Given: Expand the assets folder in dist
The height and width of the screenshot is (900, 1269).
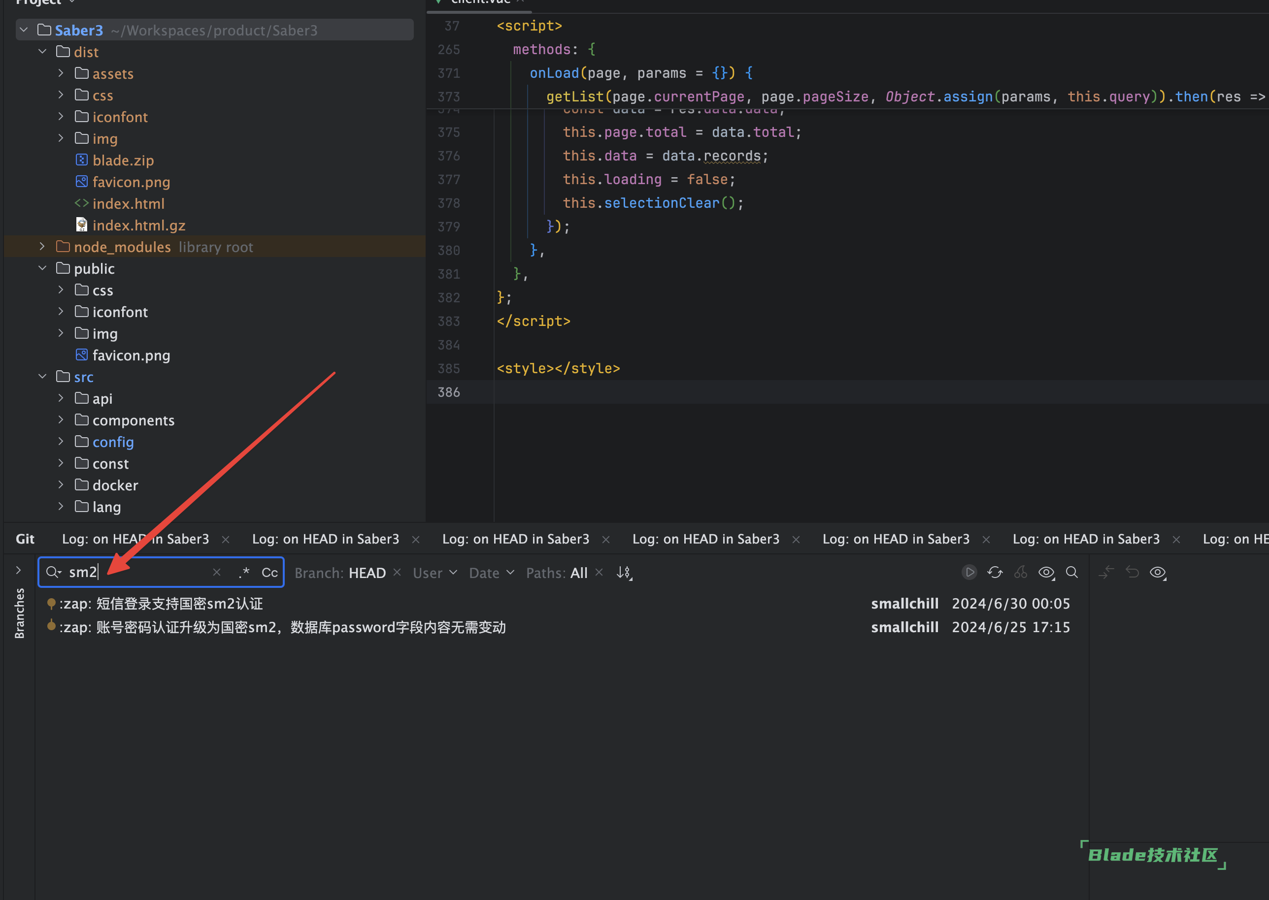Looking at the screenshot, I should 61,72.
